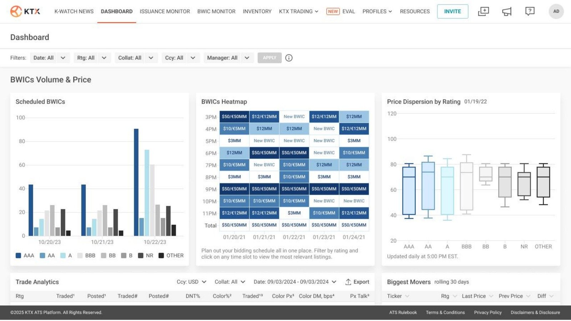571x321 pixels.
Task: Switch to INVENTORY tab
Action: pyautogui.click(x=257, y=11)
